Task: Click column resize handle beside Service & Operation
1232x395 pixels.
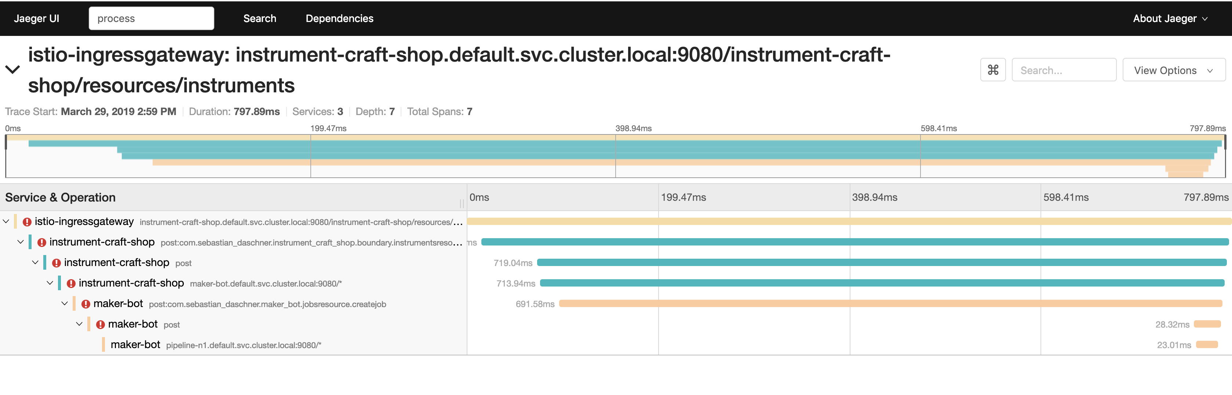Action: coord(462,204)
